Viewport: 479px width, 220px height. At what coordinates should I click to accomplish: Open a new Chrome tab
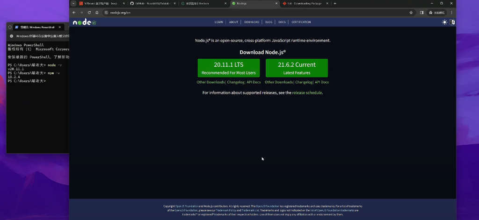(335, 3)
